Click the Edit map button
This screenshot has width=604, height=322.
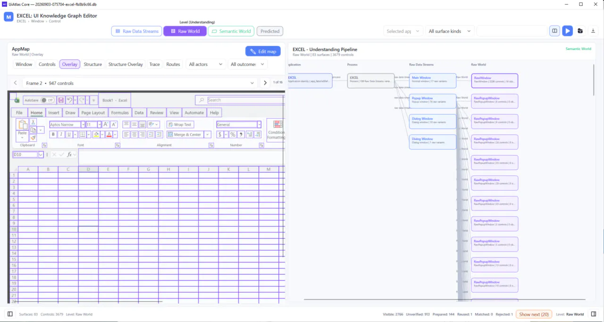point(263,51)
